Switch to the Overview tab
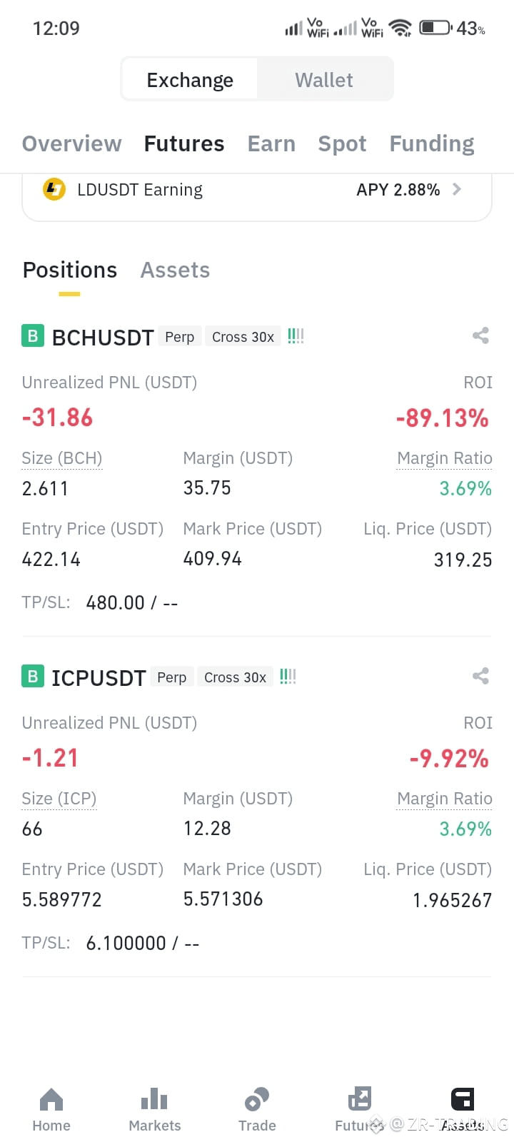The image size is (514, 1142). (71, 143)
